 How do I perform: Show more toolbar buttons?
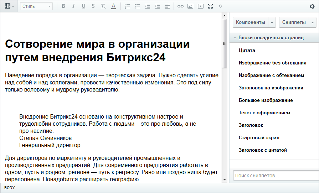[x=220, y=6]
